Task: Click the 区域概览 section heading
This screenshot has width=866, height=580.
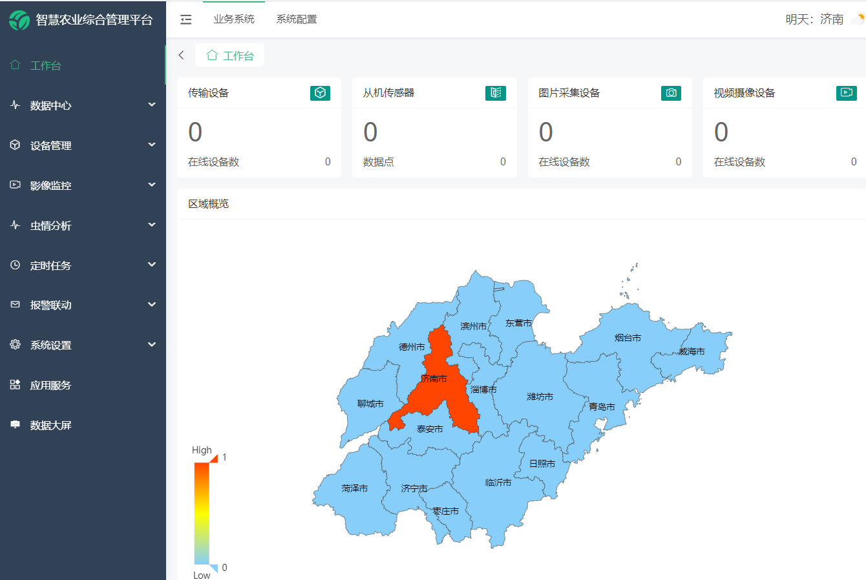Action: point(208,204)
